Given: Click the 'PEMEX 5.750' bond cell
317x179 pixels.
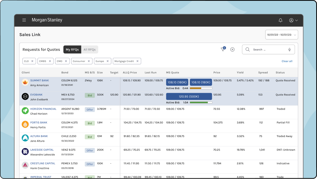Looking at the screenshot, I should (x=69, y=163).
